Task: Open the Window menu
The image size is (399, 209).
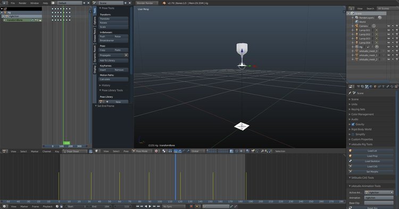Action: [x=35, y=3]
